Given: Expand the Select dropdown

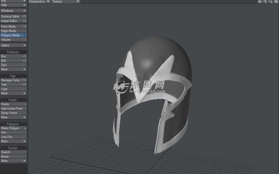Looking at the screenshot, I should [13, 45].
